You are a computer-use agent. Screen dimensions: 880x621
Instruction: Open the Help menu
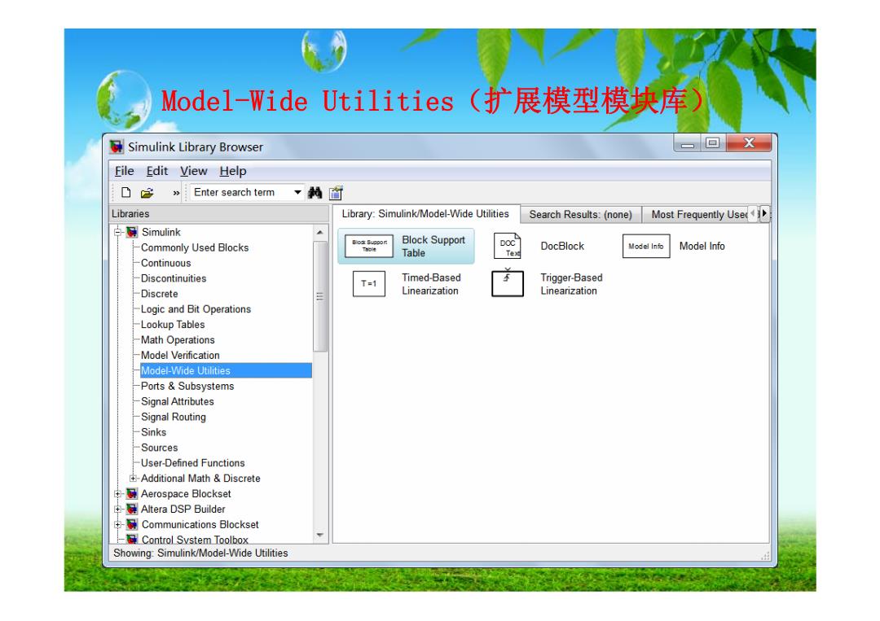pos(233,171)
